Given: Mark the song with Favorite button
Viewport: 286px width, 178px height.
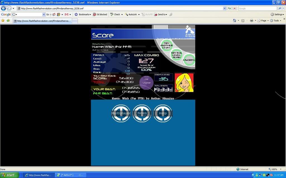Looking at the screenshot, I should tap(189, 60).
